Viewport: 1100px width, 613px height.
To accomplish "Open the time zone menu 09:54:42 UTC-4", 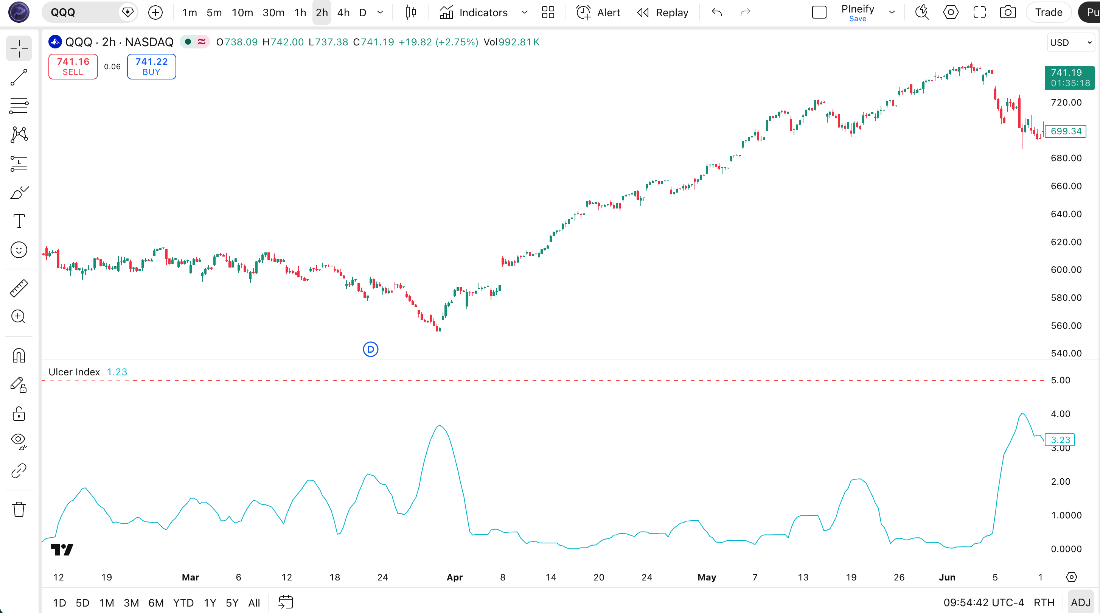I will point(983,602).
